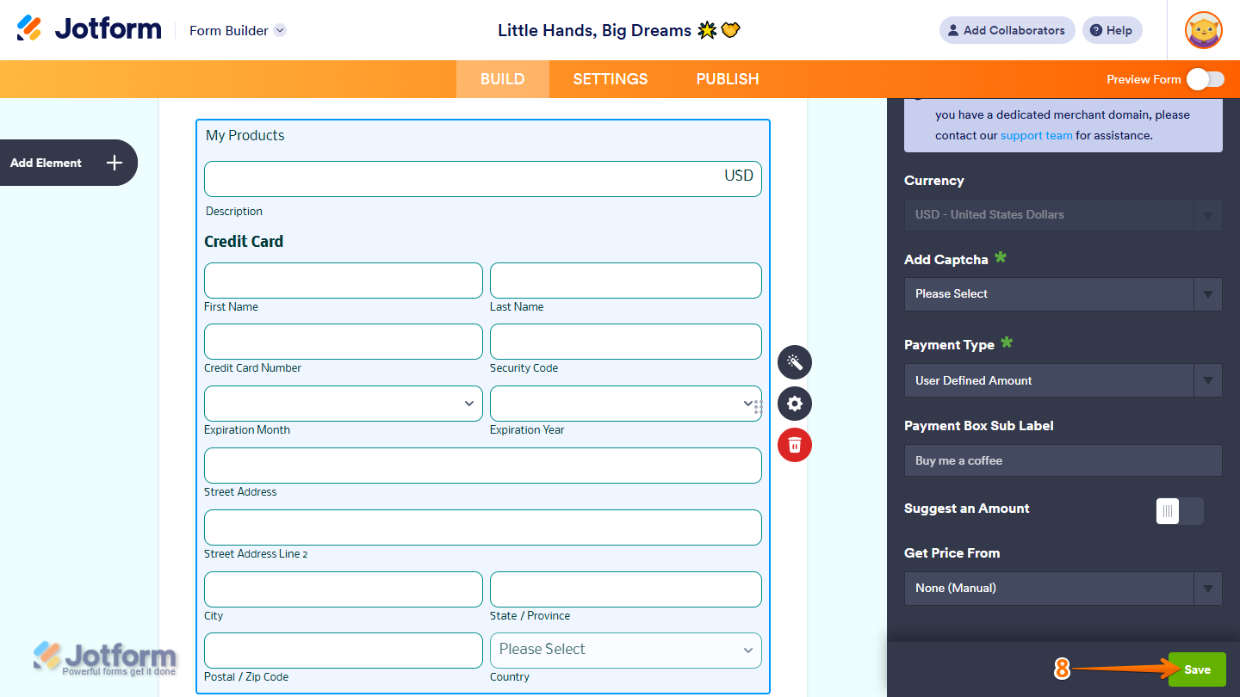Toggle the Preview Form switch
1240x697 pixels.
(1205, 79)
